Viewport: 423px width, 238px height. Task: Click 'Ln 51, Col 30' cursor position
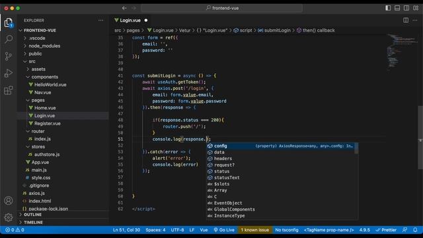126,230
